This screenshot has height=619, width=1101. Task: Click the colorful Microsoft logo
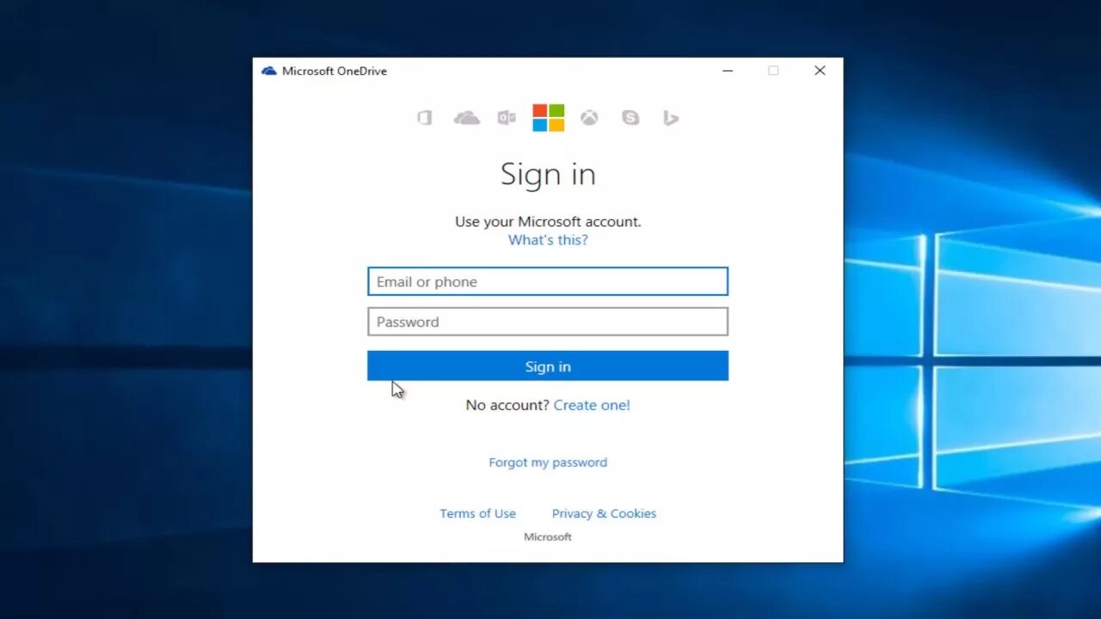pyautogui.click(x=548, y=118)
